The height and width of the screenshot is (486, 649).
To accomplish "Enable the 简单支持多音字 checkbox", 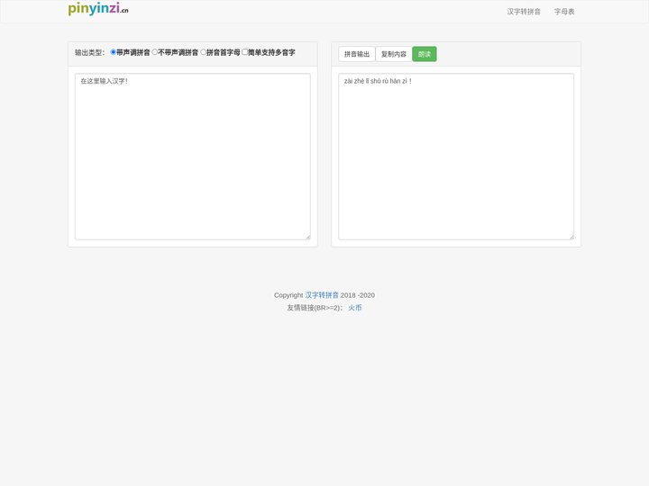I will [244, 52].
